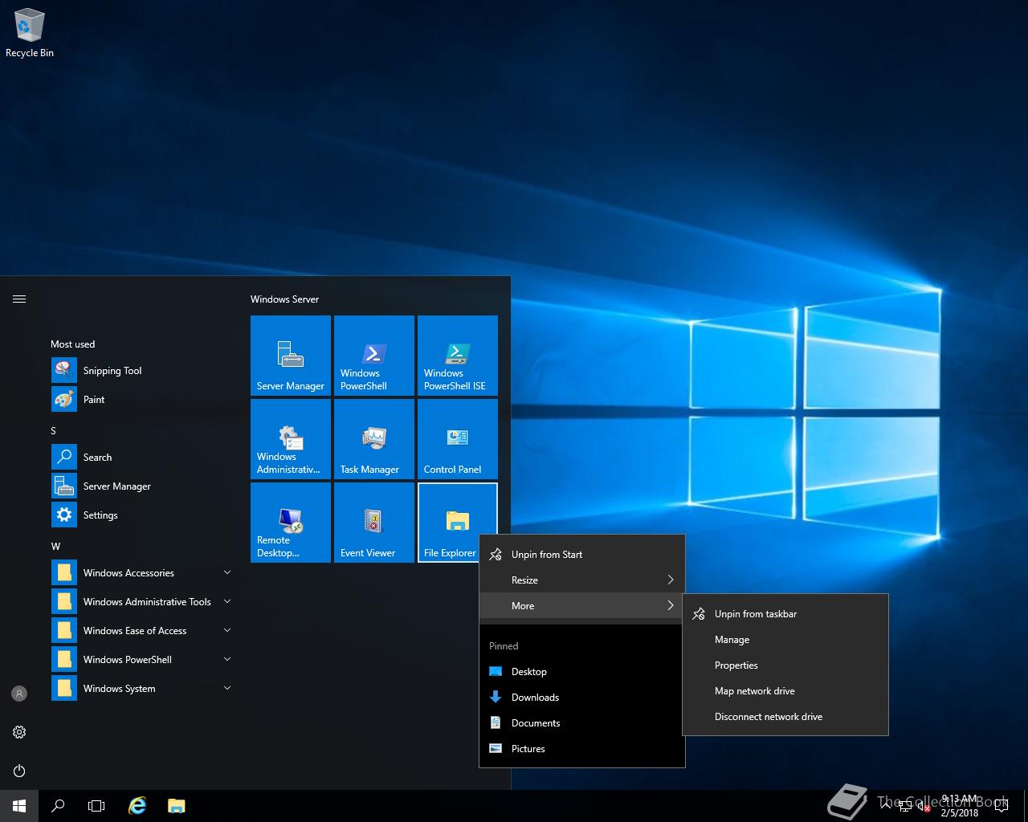Open pinned Downloads location
1028x822 pixels.
tap(582, 697)
